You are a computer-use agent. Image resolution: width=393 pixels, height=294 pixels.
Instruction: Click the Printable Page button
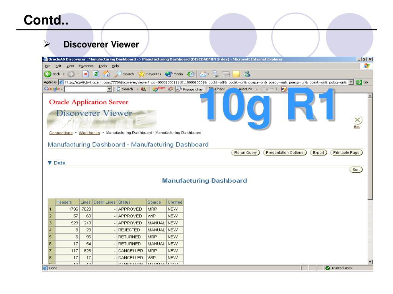pyautogui.click(x=347, y=152)
